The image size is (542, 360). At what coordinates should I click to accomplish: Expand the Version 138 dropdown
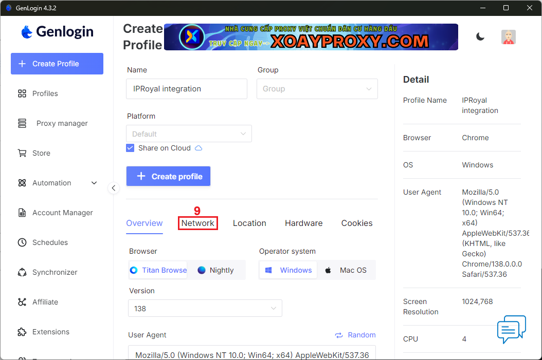[x=205, y=309]
